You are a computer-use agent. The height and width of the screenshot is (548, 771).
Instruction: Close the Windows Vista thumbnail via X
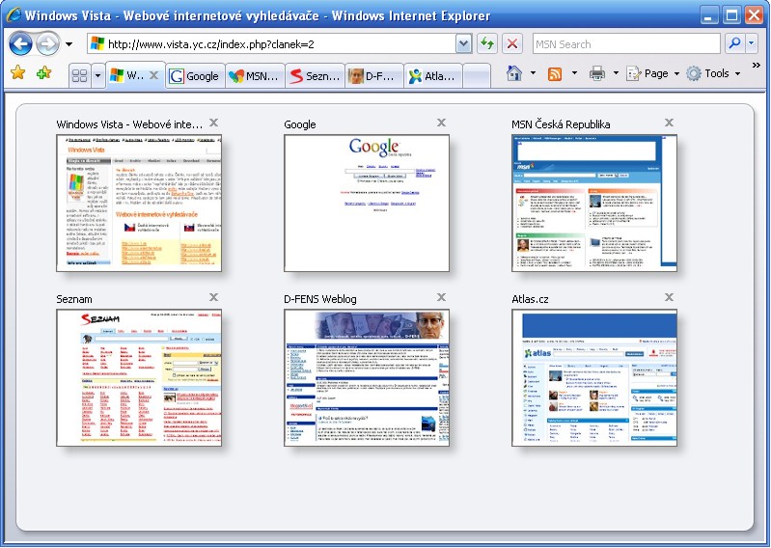(214, 123)
